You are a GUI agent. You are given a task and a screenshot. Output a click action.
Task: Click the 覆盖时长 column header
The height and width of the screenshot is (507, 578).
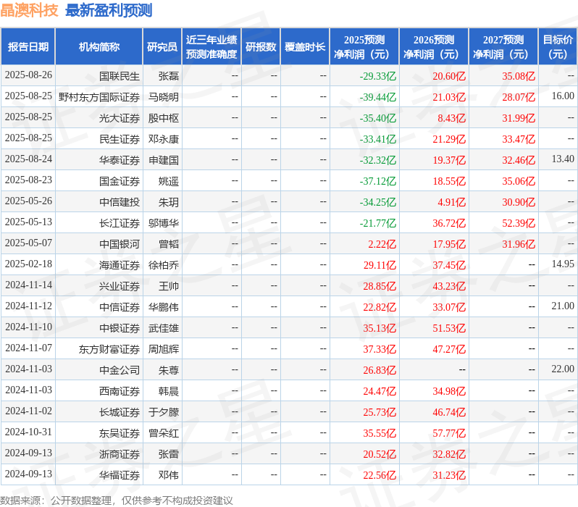point(305,47)
